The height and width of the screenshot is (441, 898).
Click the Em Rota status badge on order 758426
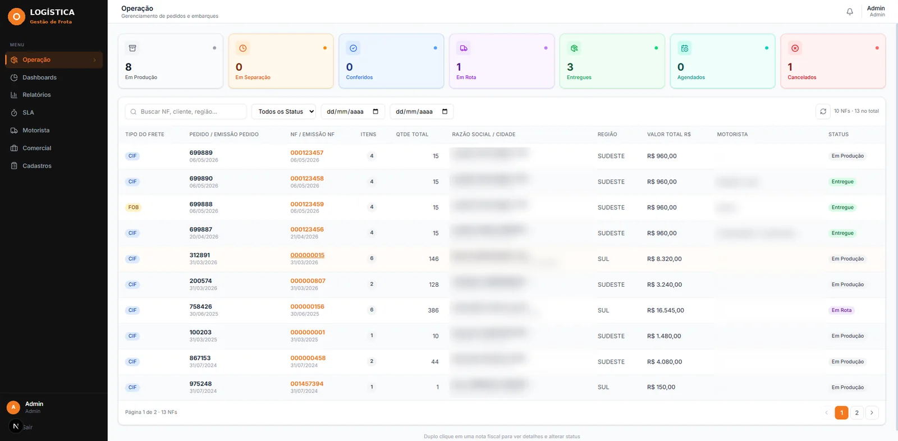[x=841, y=310]
